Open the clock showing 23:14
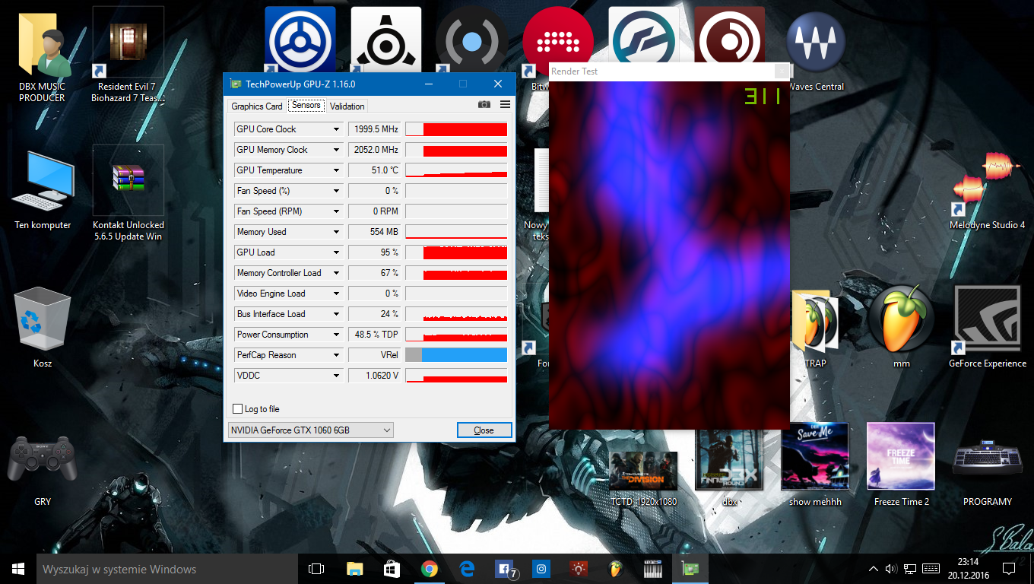 point(968,569)
